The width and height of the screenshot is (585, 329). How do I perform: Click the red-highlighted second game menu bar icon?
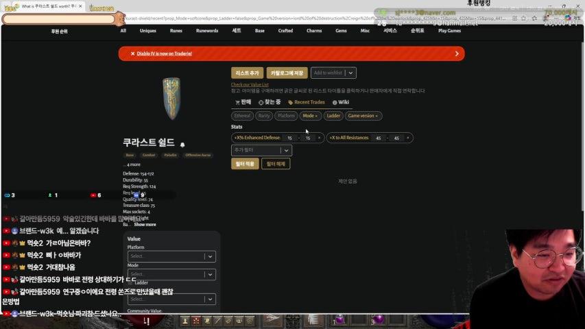pos(196,320)
